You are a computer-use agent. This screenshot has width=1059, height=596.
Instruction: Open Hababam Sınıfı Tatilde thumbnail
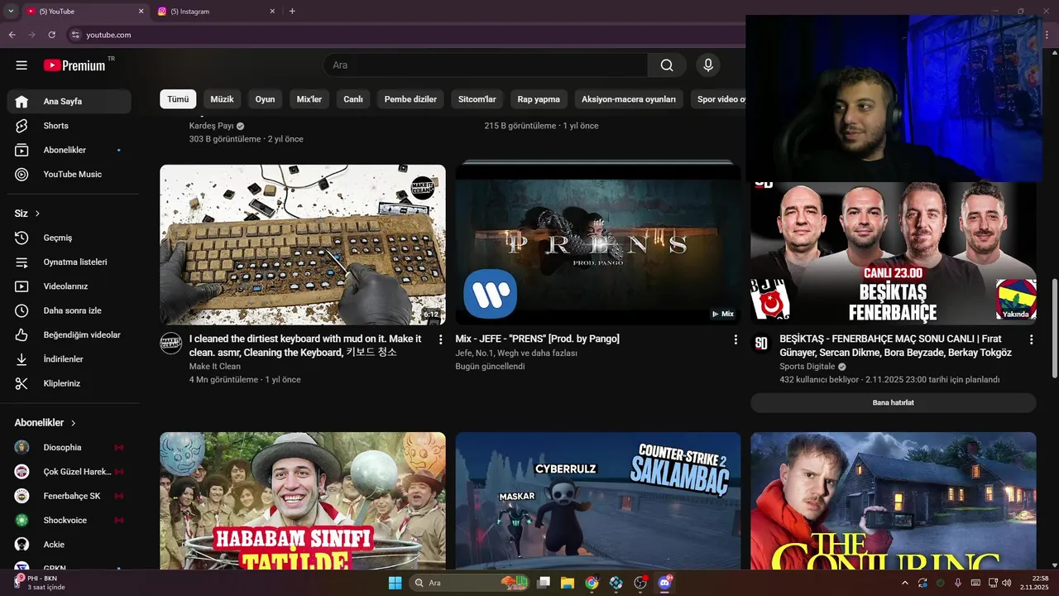point(303,501)
